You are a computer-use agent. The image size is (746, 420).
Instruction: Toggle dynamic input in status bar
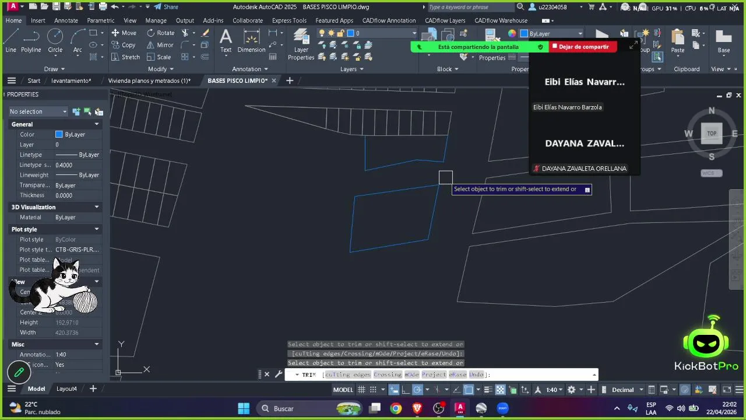395,390
